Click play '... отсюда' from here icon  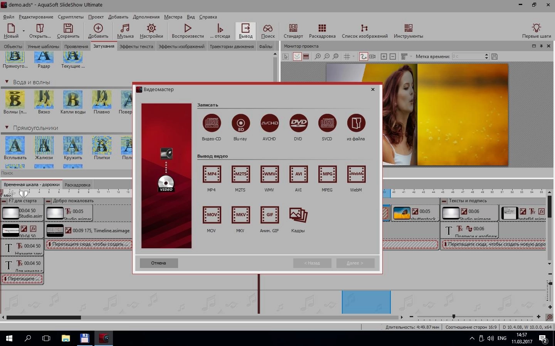(220, 31)
